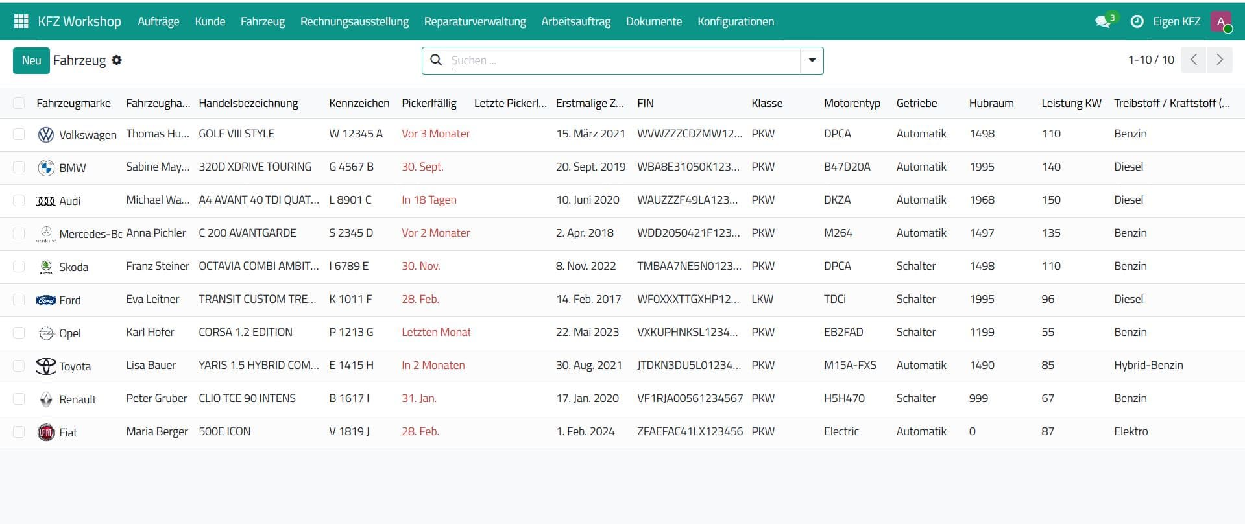Image resolution: width=1245 pixels, height=524 pixels.
Task: Go to next page of records
Action: (x=1220, y=60)
